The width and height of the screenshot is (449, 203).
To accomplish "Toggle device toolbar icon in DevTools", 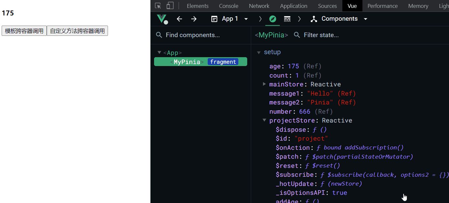I will pos(170,6).
